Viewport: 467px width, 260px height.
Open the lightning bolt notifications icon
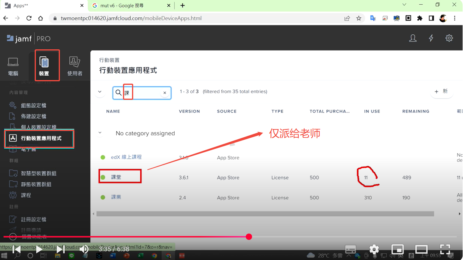click(x=431, y=38)
